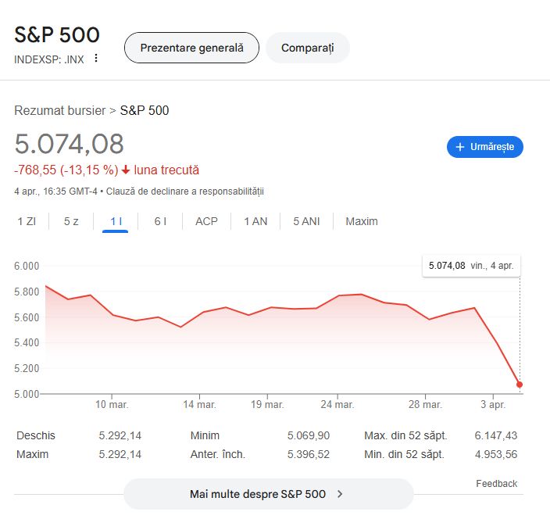
Task: Click the red down arrow next to luna trecută
Action: click(x=126, y=170)
